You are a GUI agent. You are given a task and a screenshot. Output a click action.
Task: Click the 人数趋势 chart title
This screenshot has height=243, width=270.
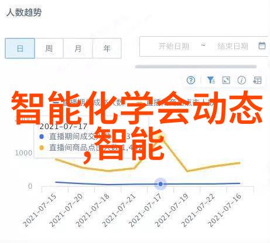tap(24, 12)
